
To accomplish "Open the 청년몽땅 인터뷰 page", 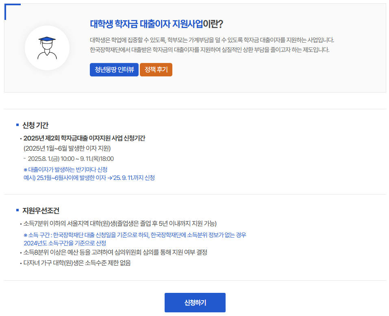I will pos(114,69).
